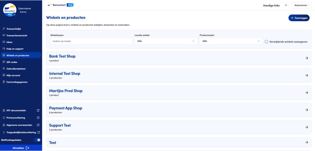Click the '2 producten' text

pyautogui.click(x=55, y=78)
